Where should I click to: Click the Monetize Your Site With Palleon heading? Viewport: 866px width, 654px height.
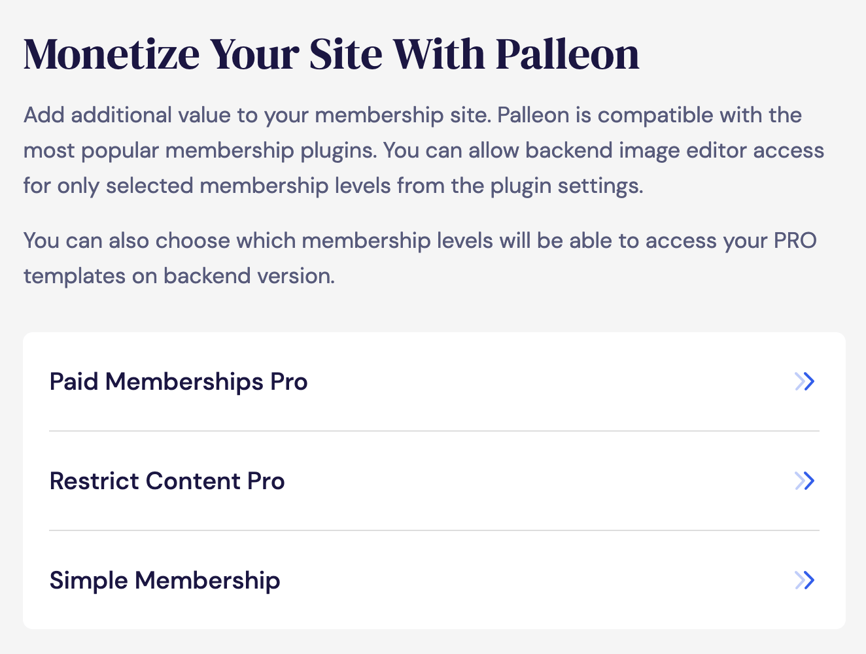332,54
